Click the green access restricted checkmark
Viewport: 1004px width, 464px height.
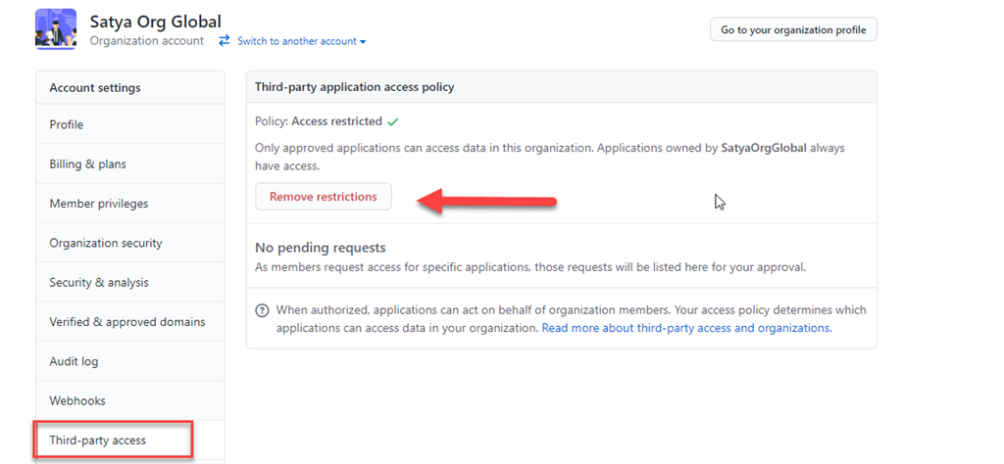[x=393, y=122]
